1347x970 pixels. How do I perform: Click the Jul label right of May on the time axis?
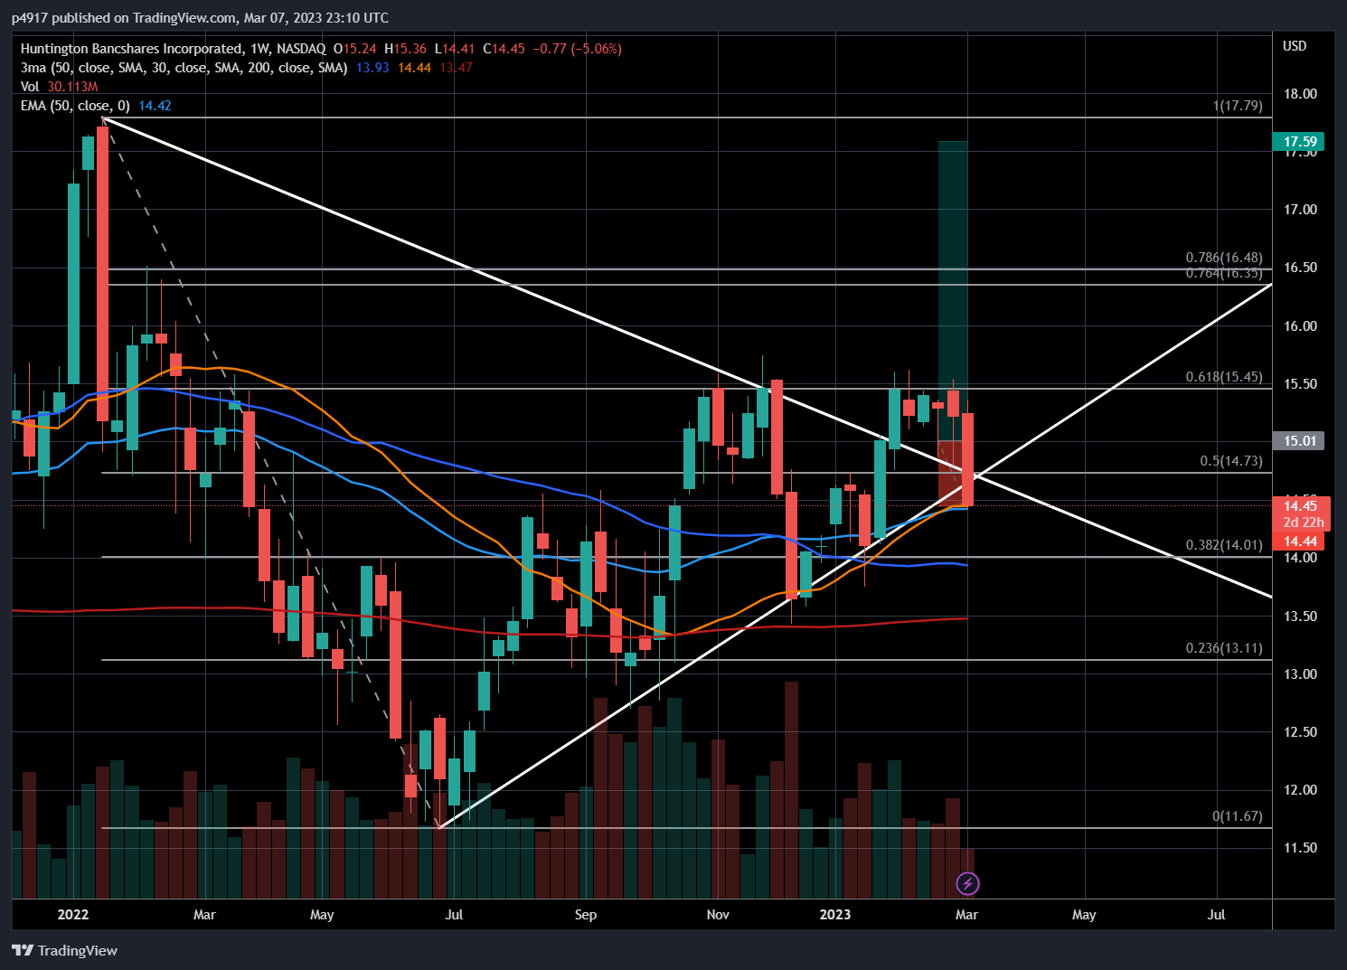pyautogui.click(x=1217, y=915)
